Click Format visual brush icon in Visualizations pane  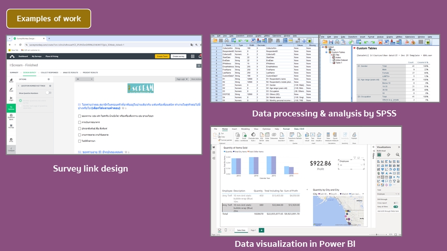tap(388, 154)
